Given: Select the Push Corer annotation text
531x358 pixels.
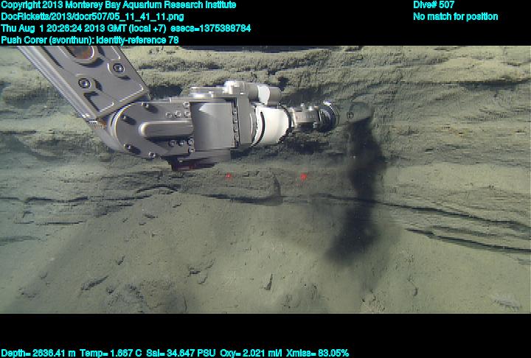Looking at the screenshot, I should tap(90, 39).
